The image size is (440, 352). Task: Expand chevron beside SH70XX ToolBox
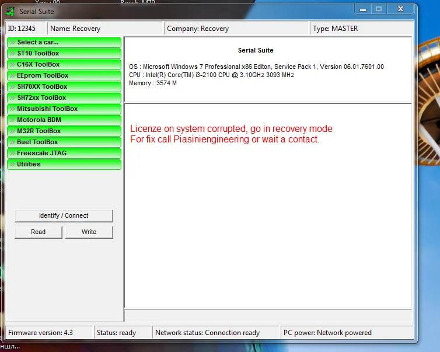(x=12, y=87)
